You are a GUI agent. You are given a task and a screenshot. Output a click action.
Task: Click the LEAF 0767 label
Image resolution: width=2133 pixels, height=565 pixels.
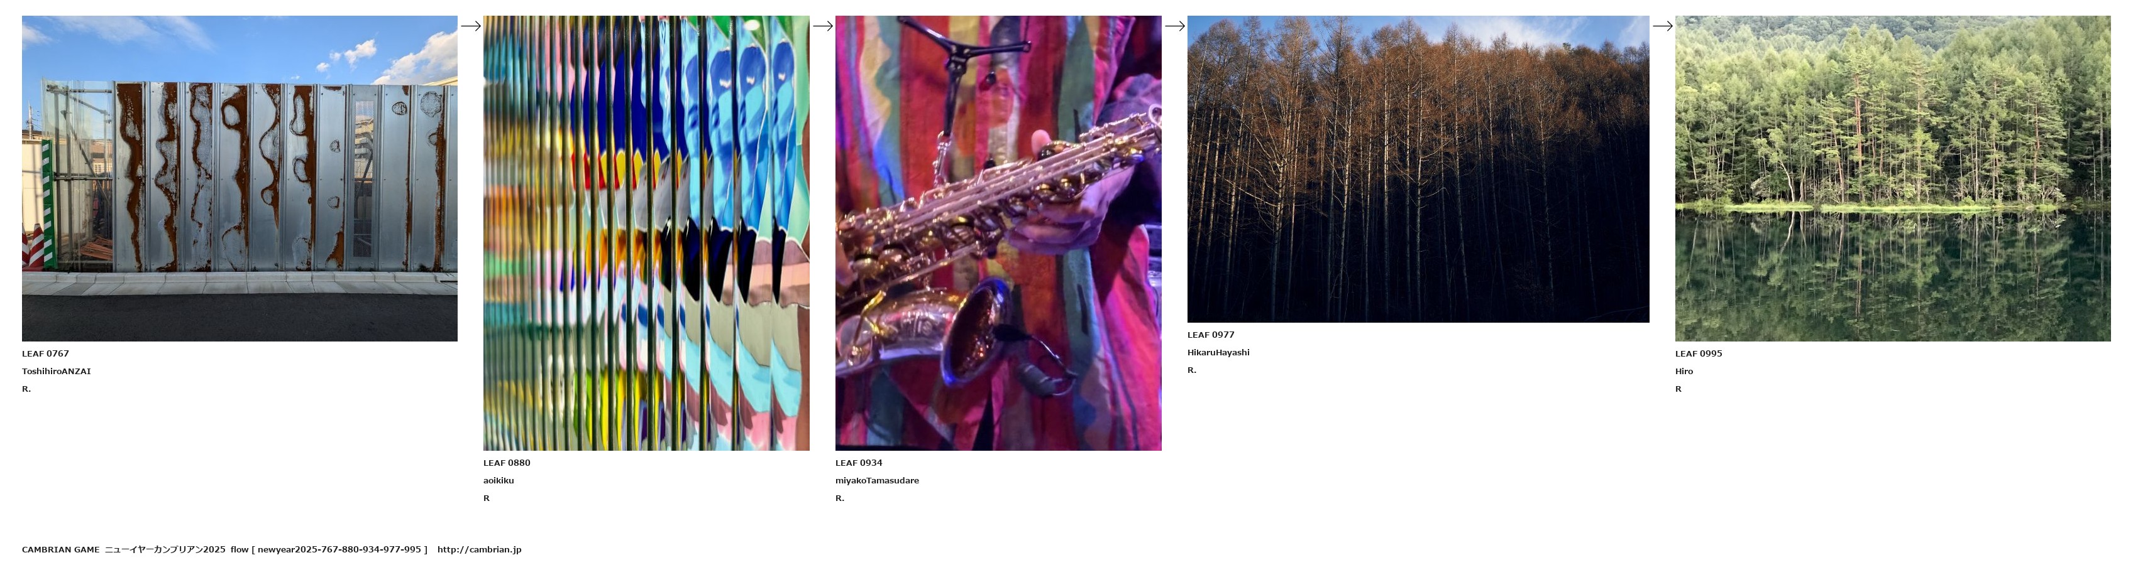[x=45, y=353]
